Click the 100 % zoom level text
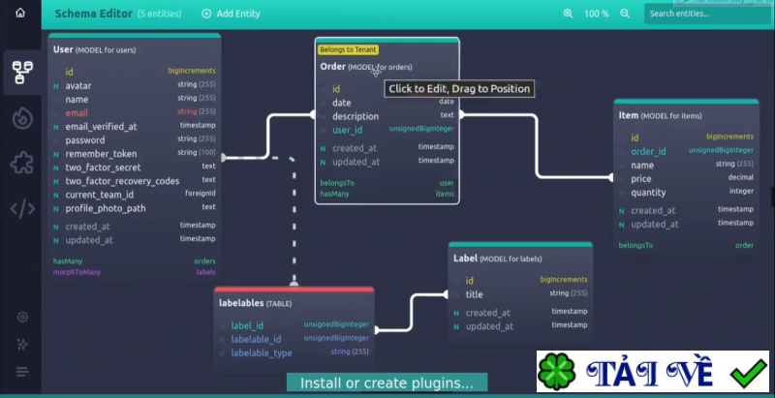 (597, 14)
